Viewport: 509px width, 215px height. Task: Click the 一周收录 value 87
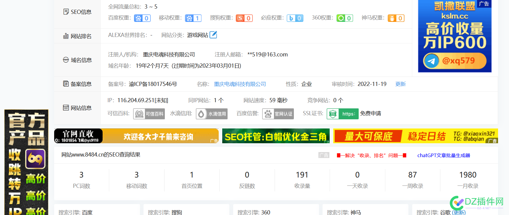pyautogui.click(x=413, y=175)
